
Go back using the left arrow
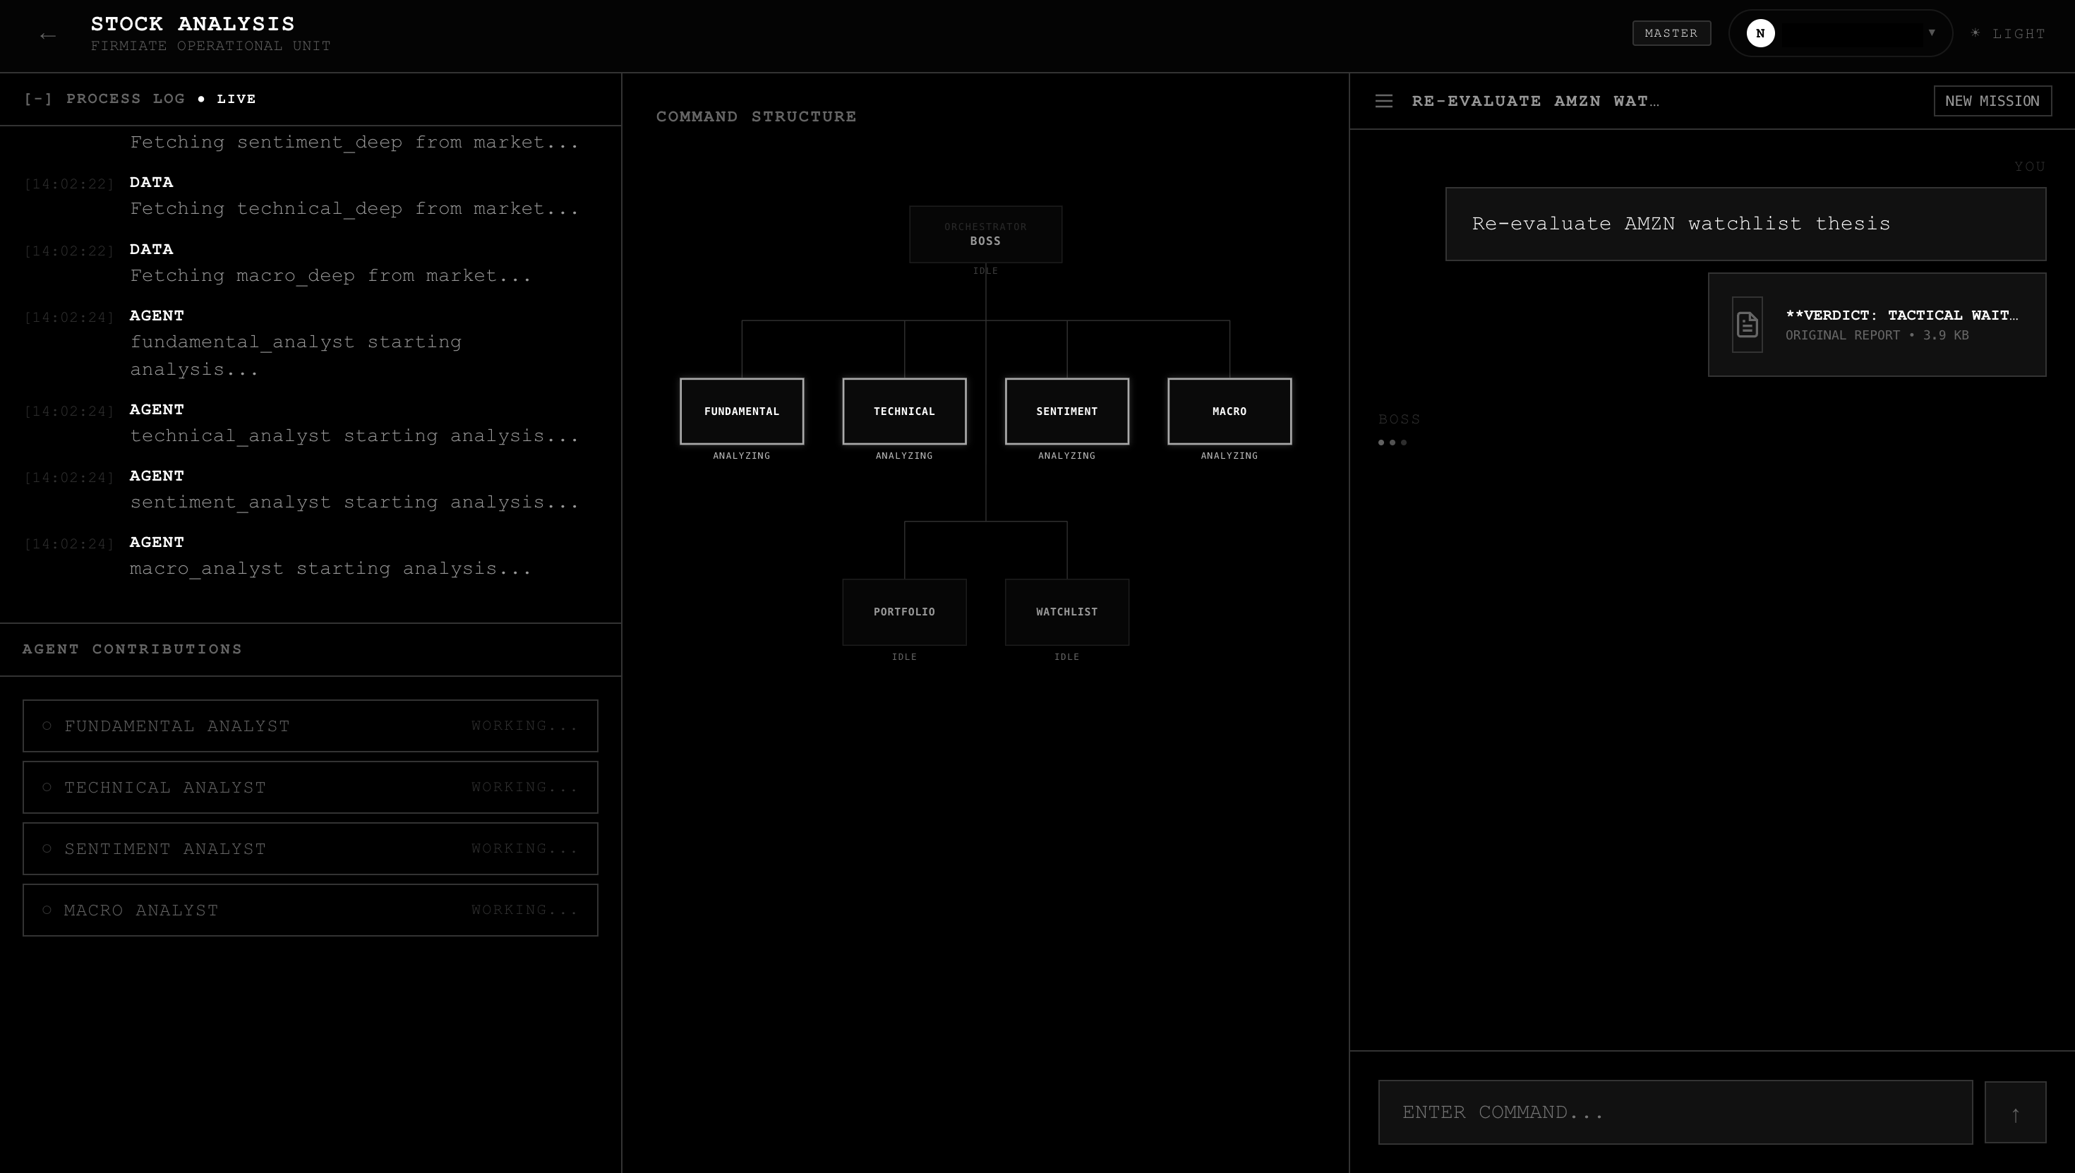[47, 35]
